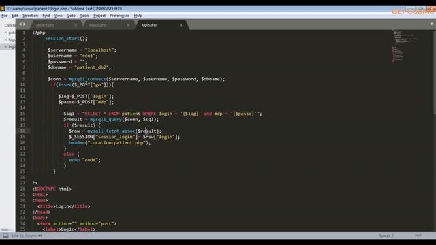This screenshot has width=436, height=245.
Task: Click the <form action="" method="post"> line
Action: tap(77, 223)
